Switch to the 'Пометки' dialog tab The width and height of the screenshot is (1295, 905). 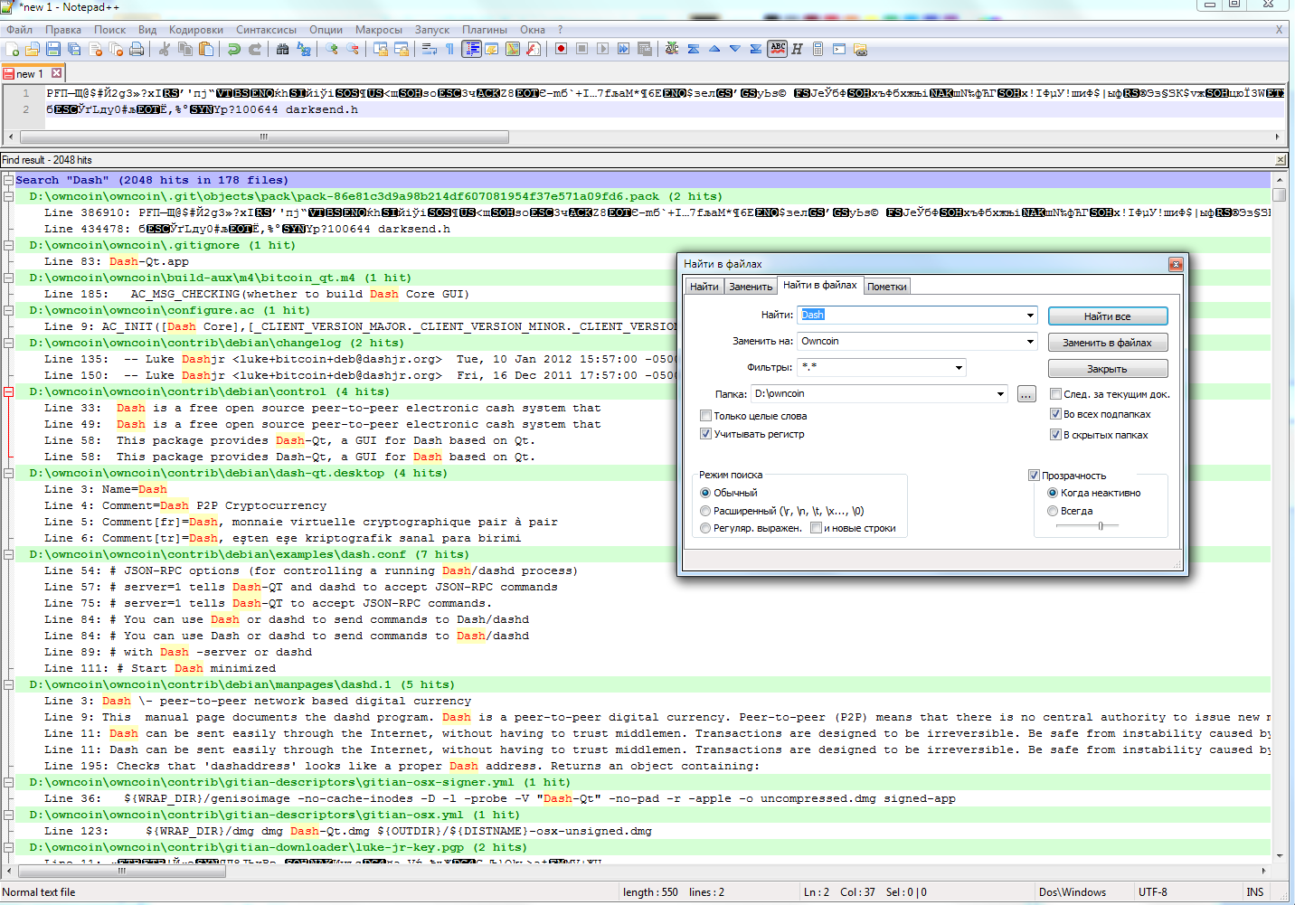pyautogui.click(x=887, y=287)
